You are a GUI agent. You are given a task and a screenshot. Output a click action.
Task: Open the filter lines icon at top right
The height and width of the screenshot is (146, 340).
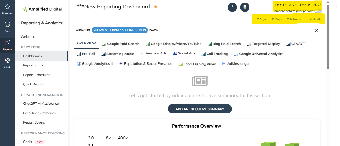[x=336, y=5]
